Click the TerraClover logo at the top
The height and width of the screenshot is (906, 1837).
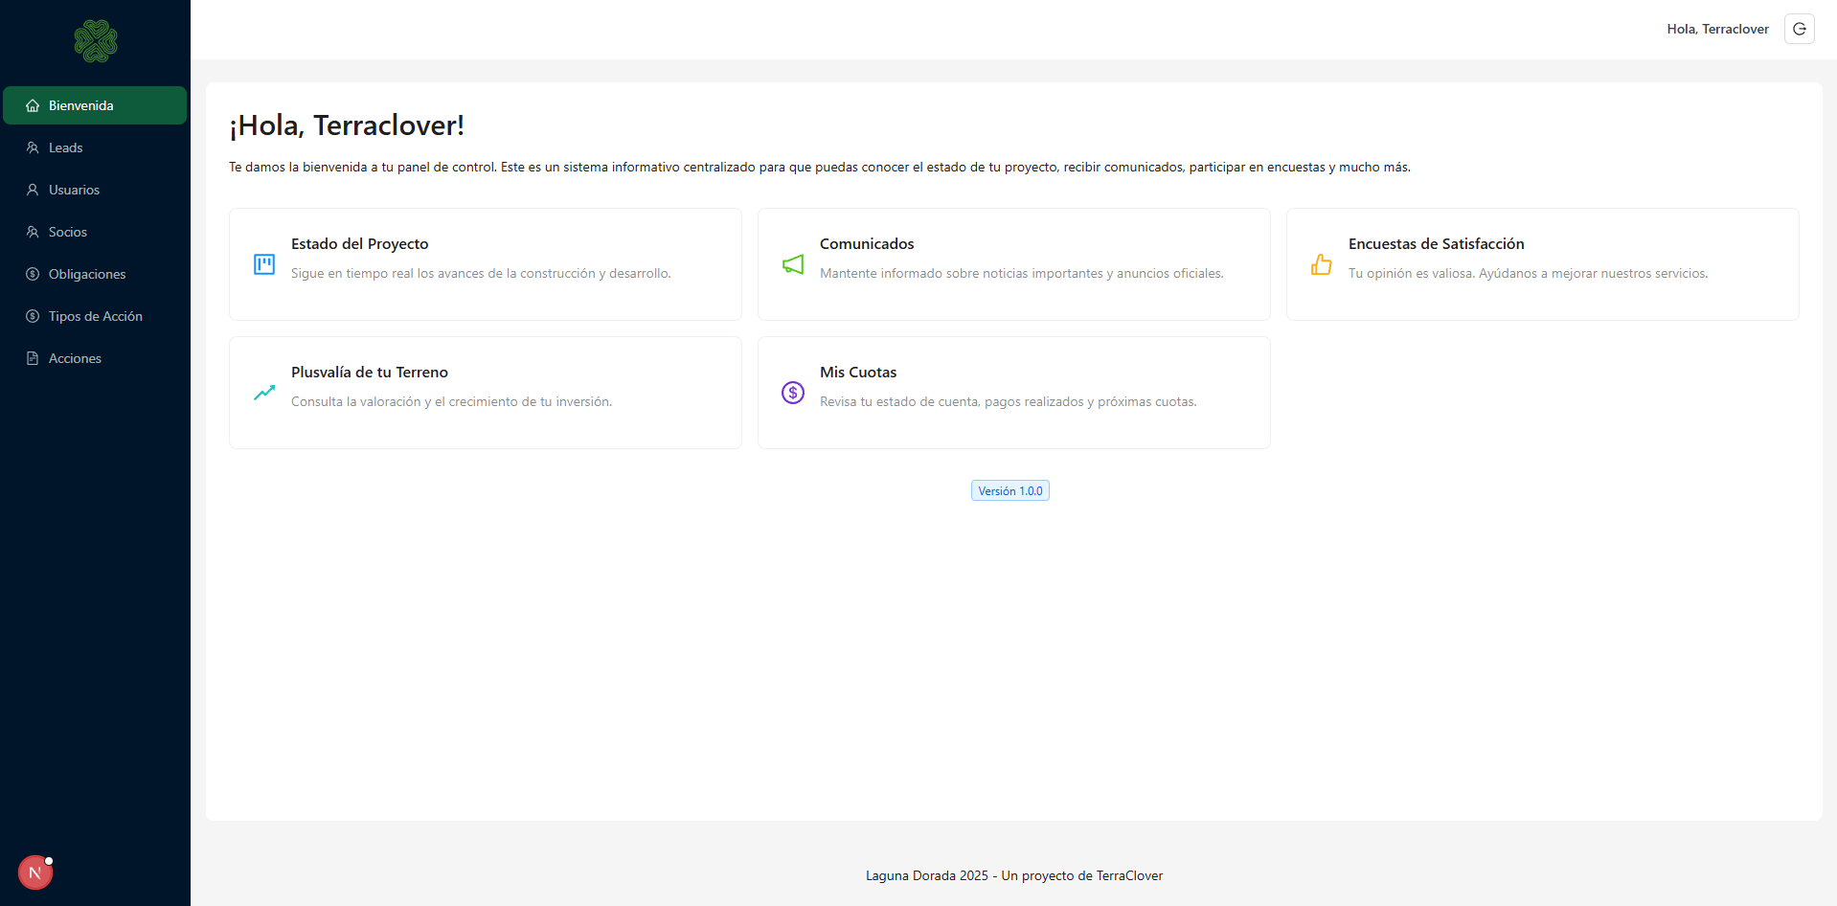pos(95,41)
